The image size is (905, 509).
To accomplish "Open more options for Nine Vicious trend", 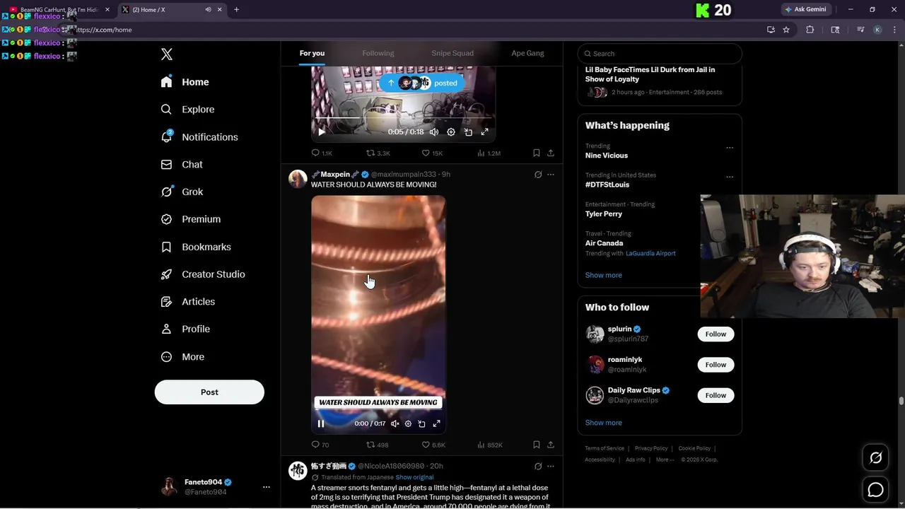I will (730, 148).
